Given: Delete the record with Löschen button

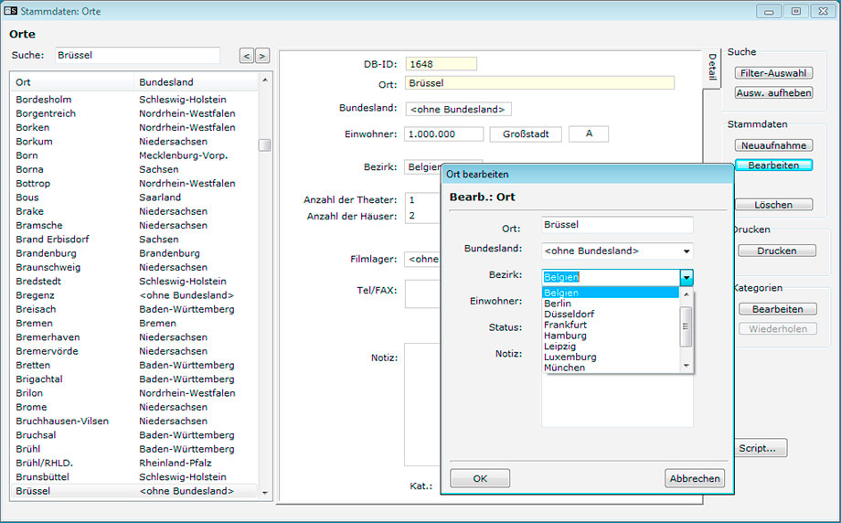Looking at the screenshot, I should pos(773,205).
